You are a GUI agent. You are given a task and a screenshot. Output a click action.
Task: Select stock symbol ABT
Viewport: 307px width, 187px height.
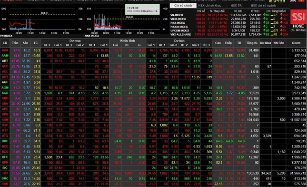(5, 61)
